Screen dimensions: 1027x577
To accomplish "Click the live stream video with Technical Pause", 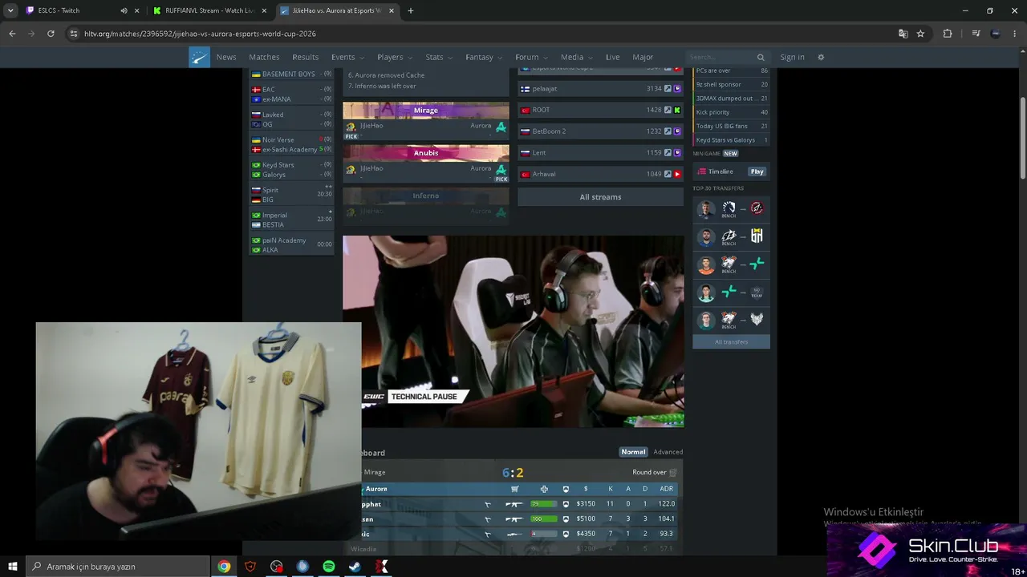I will [513, 332].
